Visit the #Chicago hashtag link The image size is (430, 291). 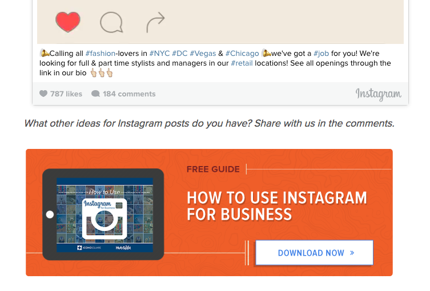coord(242,54)
